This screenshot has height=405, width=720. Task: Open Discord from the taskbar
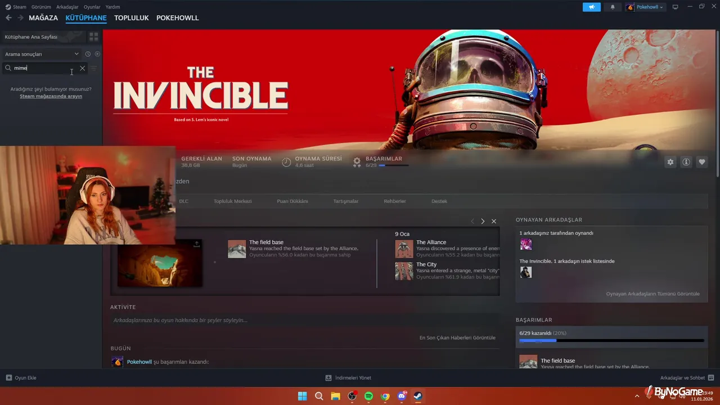[x=402, y=396]
